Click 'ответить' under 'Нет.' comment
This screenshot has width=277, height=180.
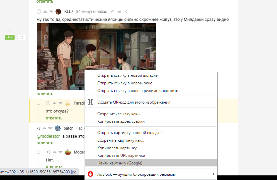click(x=54, y=166)
